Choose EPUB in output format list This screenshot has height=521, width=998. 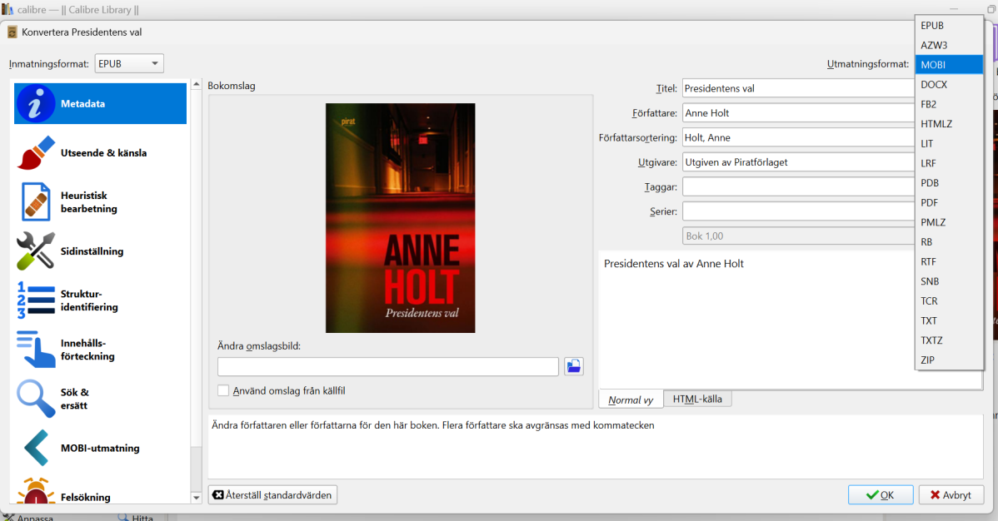click(949, 26)
